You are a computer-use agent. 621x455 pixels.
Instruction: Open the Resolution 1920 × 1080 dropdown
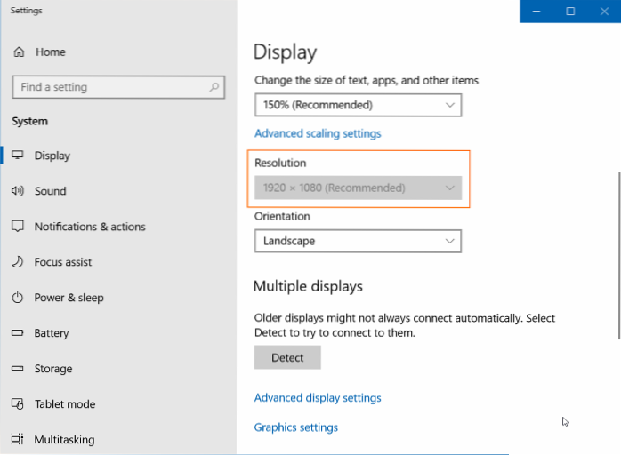358,188
